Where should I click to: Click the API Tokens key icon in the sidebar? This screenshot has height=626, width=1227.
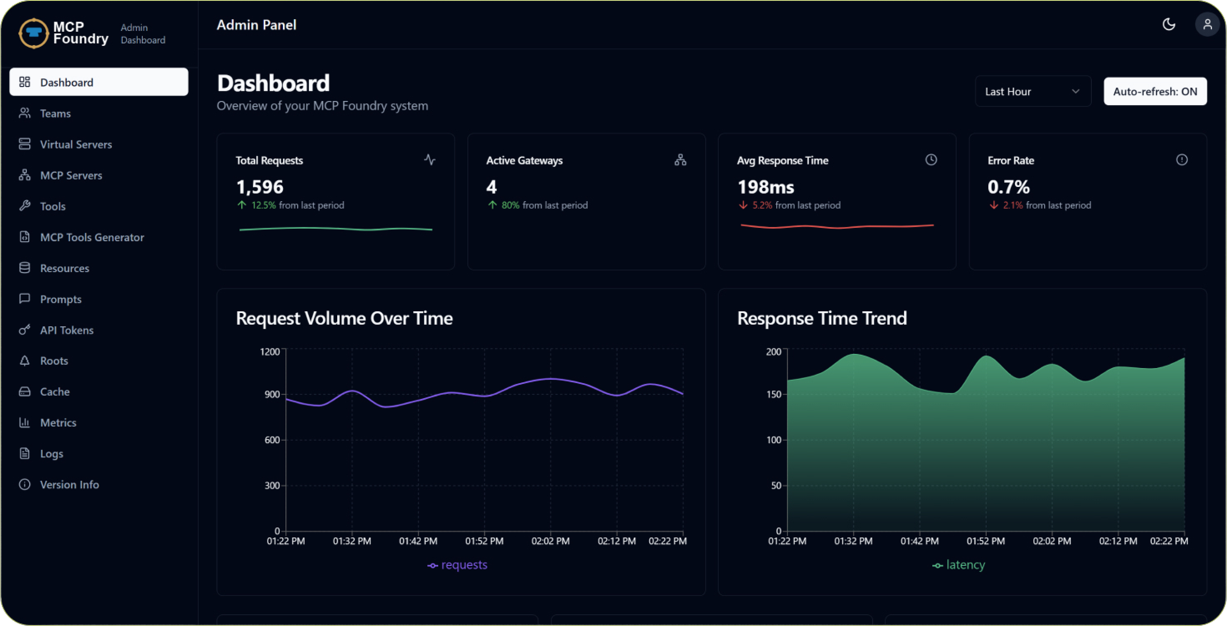[25, 330]
